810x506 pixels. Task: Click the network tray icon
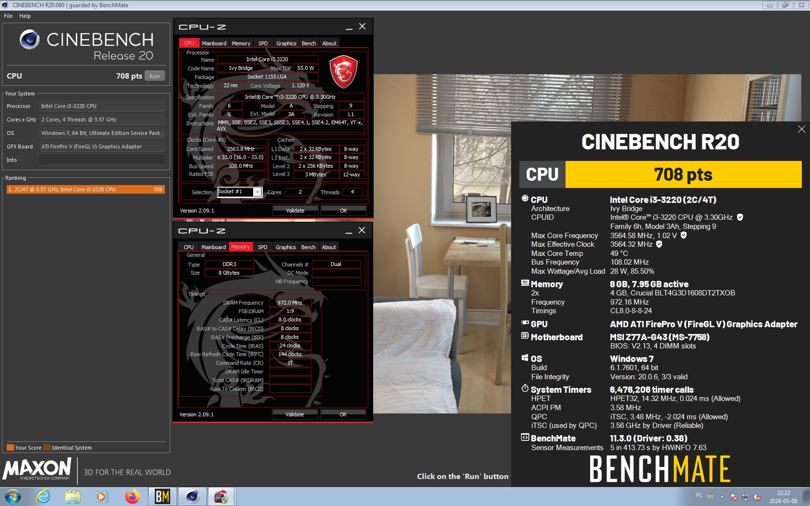(745, 496)
